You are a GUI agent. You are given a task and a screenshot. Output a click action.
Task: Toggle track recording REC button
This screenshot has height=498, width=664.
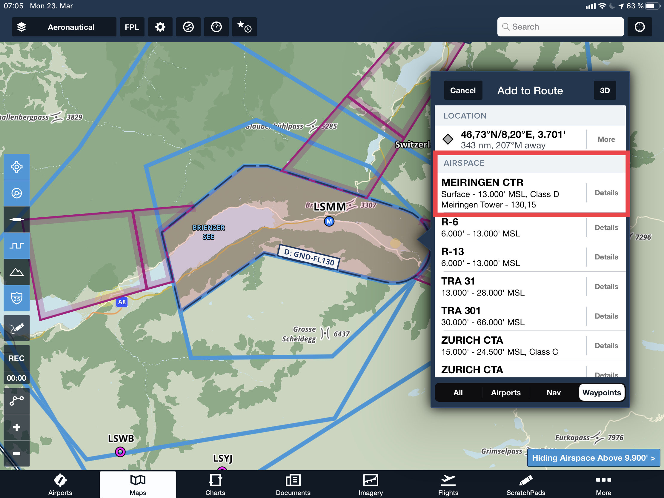click(16, 358)
